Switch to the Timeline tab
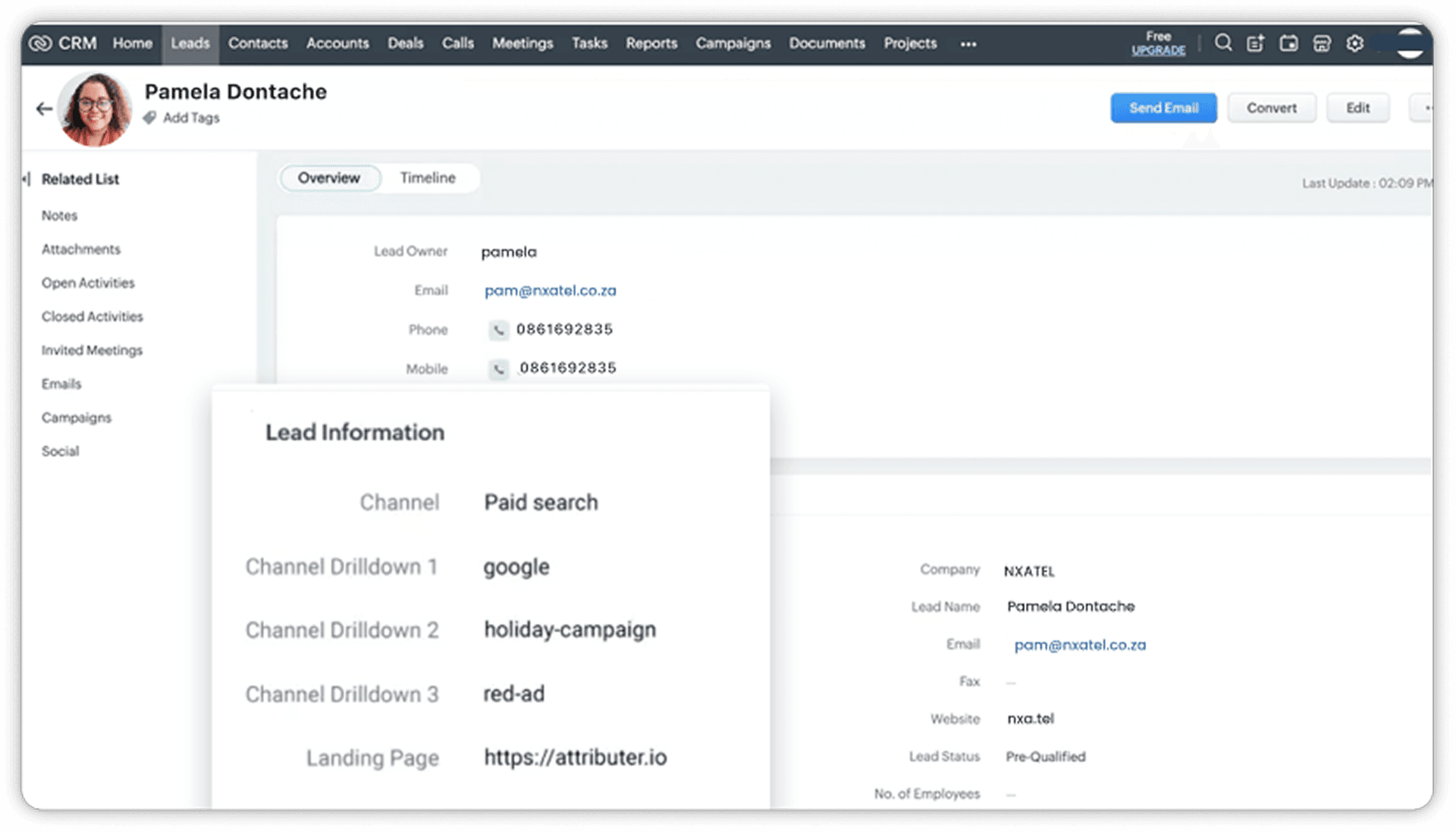Image resolution: width=1456 pixels, height=832 pixels. click(428, 177)
